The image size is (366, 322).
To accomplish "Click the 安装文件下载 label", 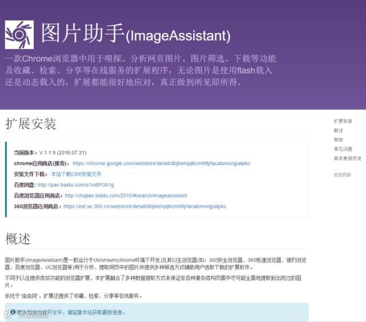I will [x=30, y=174].
